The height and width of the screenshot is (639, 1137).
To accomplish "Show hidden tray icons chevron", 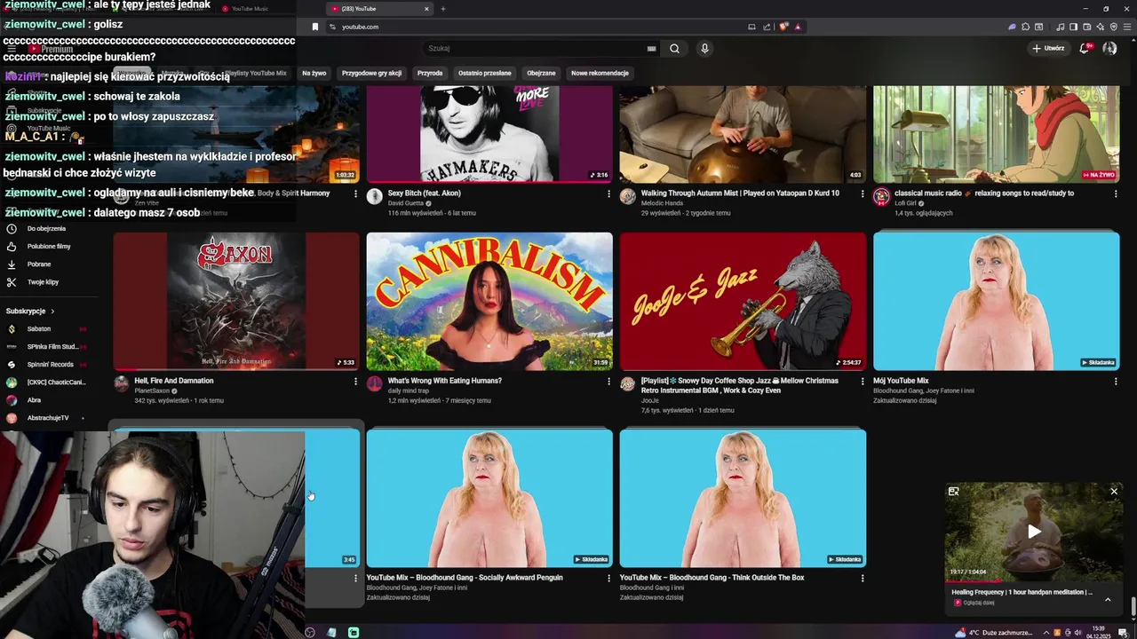I will [x=1046, y=633].
